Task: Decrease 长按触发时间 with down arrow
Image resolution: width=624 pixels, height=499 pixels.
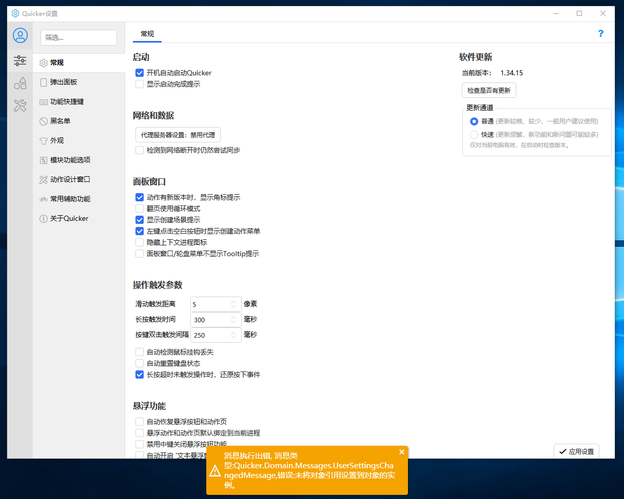Action: coord(234,323)
